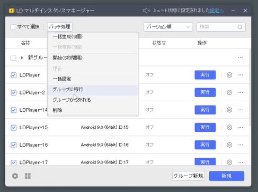Click into the 検索 search field
Viewport: 258px width, 192px height.
coord(221,27)
